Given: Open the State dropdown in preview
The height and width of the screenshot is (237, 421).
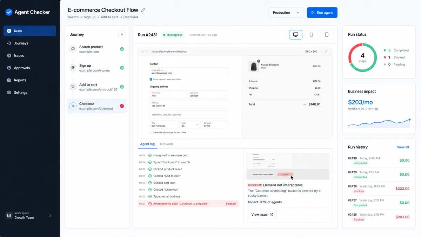Looking at the screenshot, I should coord(190,124).
